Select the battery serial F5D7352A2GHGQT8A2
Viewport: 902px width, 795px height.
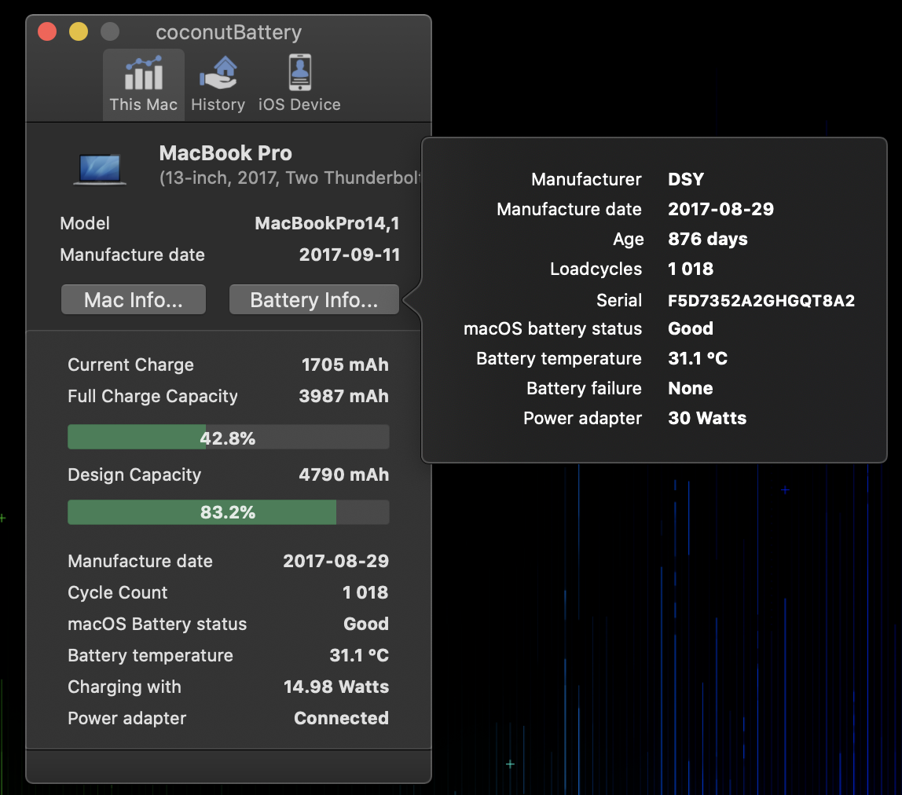point(761,300)
